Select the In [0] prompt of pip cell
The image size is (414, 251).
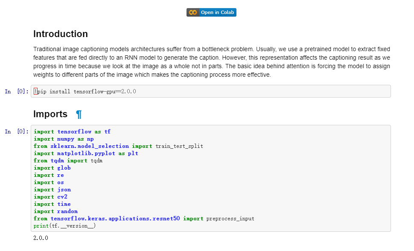pos(17,91)
